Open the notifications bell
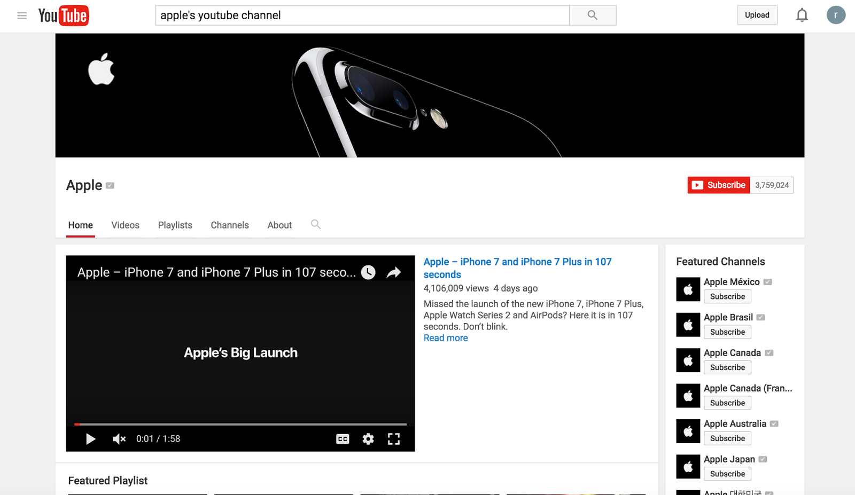This screenshot has width=855, height=495. (x=802, y=15)
